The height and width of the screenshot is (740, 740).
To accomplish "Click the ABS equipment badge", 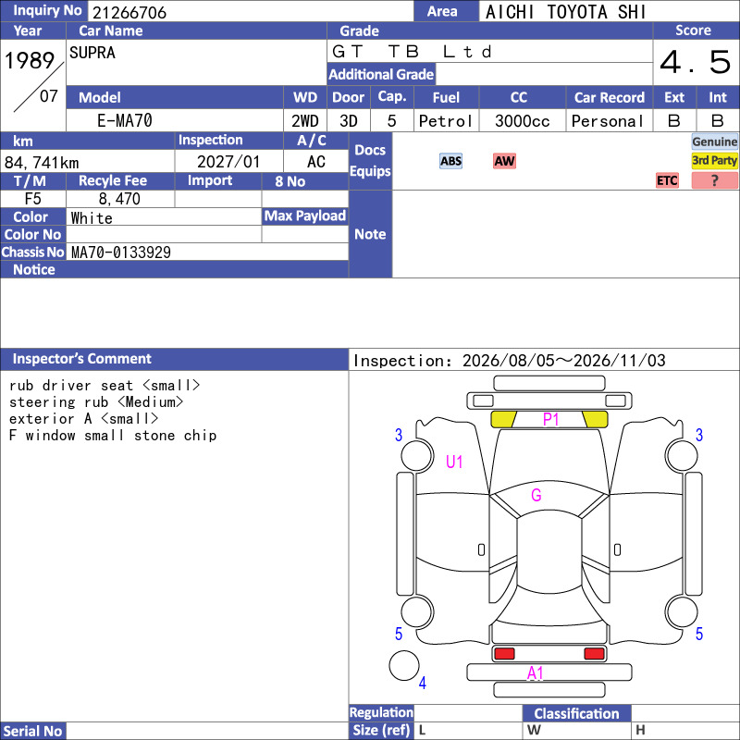I will click(450, 161).
